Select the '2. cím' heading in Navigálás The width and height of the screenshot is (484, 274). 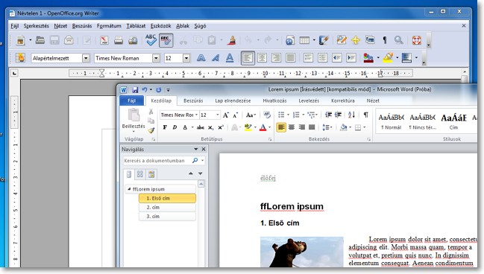(x=167, y=208)
